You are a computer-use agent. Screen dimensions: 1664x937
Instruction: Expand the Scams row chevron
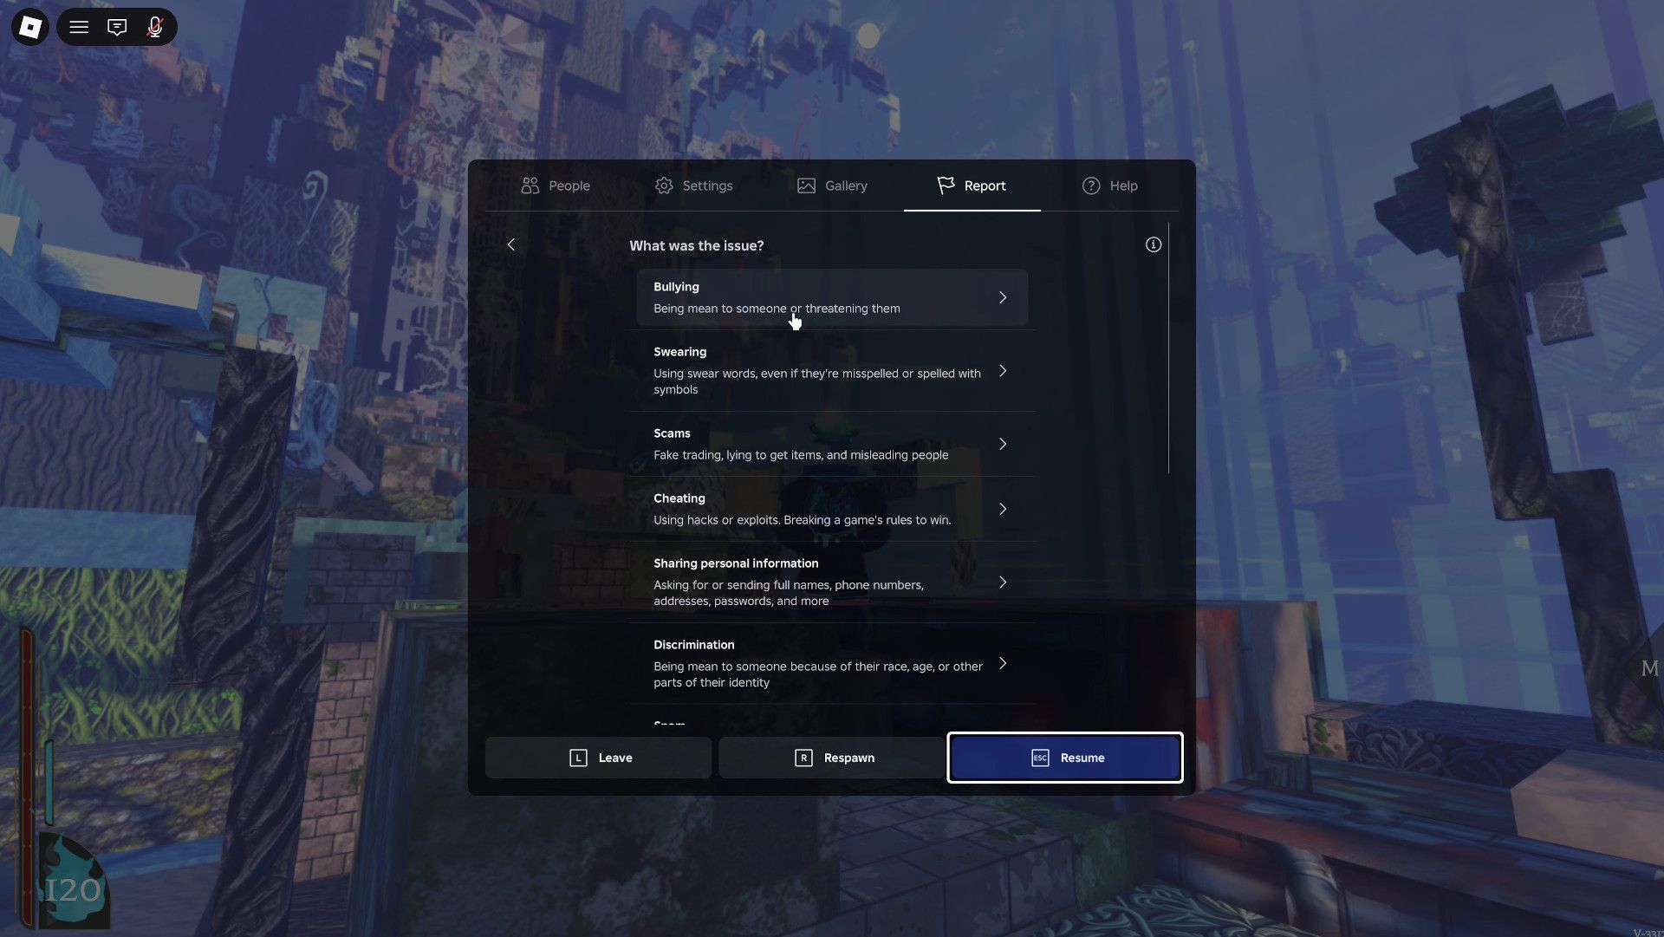coord(1003,444)
